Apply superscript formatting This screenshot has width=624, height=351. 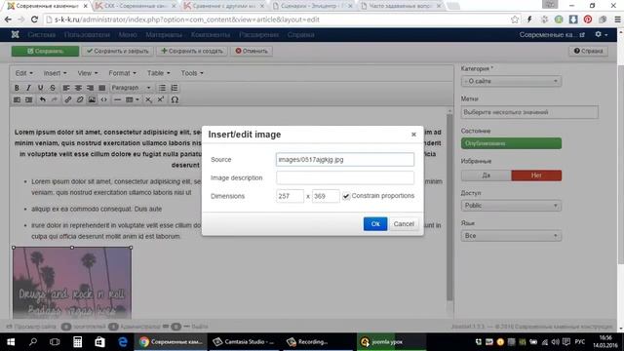coord(160,99)
